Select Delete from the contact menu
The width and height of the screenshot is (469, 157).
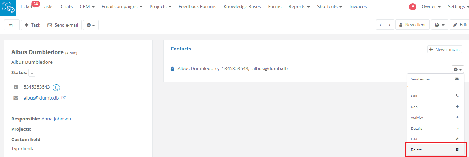coord(435,150)
